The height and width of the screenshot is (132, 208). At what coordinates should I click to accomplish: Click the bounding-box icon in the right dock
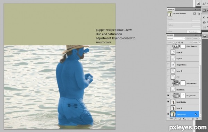(204, 27)
